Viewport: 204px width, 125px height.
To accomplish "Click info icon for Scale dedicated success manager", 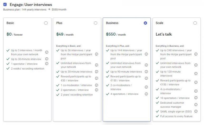I will pyautogui.click(x=196, y=105).
